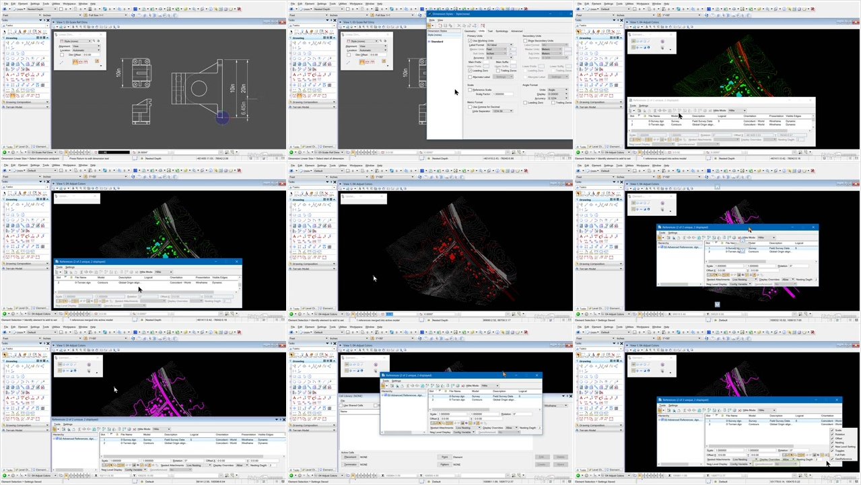Click Placement button in Cell Library Active Cells
861x485 pixels.
[350, 457]
